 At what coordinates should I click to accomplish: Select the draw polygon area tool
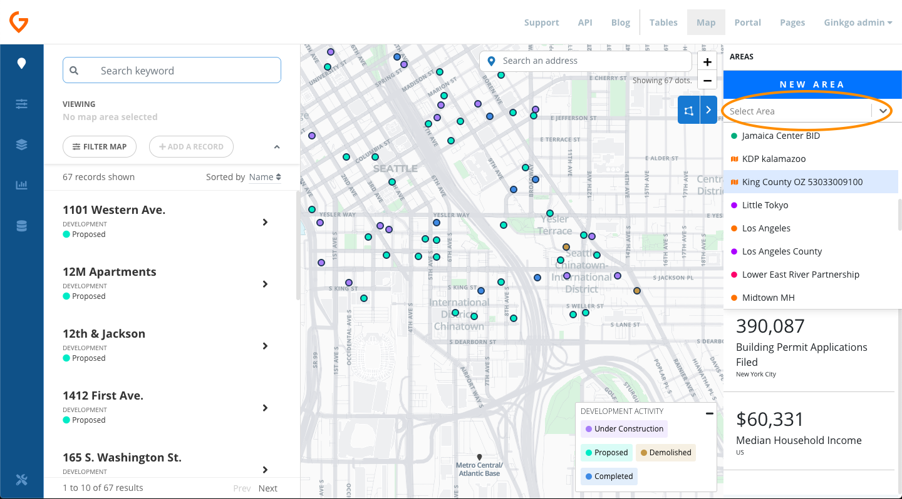tap(688, 110)
